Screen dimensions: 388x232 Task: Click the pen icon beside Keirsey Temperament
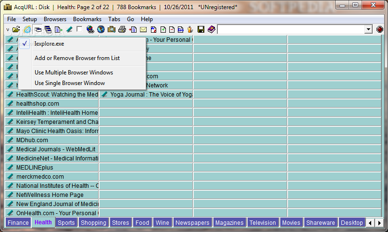pyautogui.click(x=10, y=122)
